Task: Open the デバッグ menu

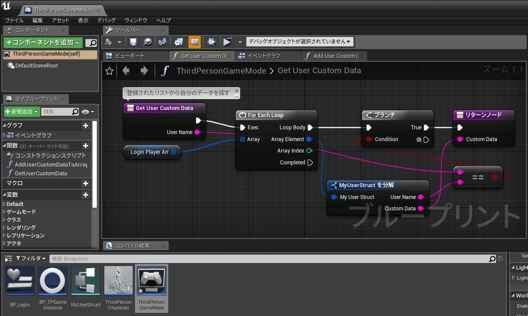Action: coord(106,20)
